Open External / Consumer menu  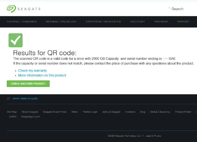click(22, 22)
